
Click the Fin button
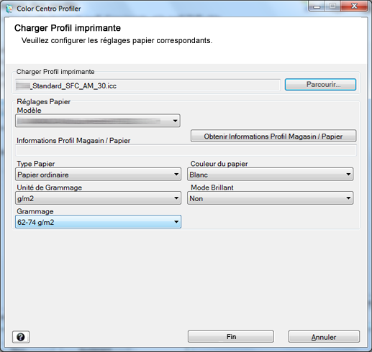coord(231,337)
